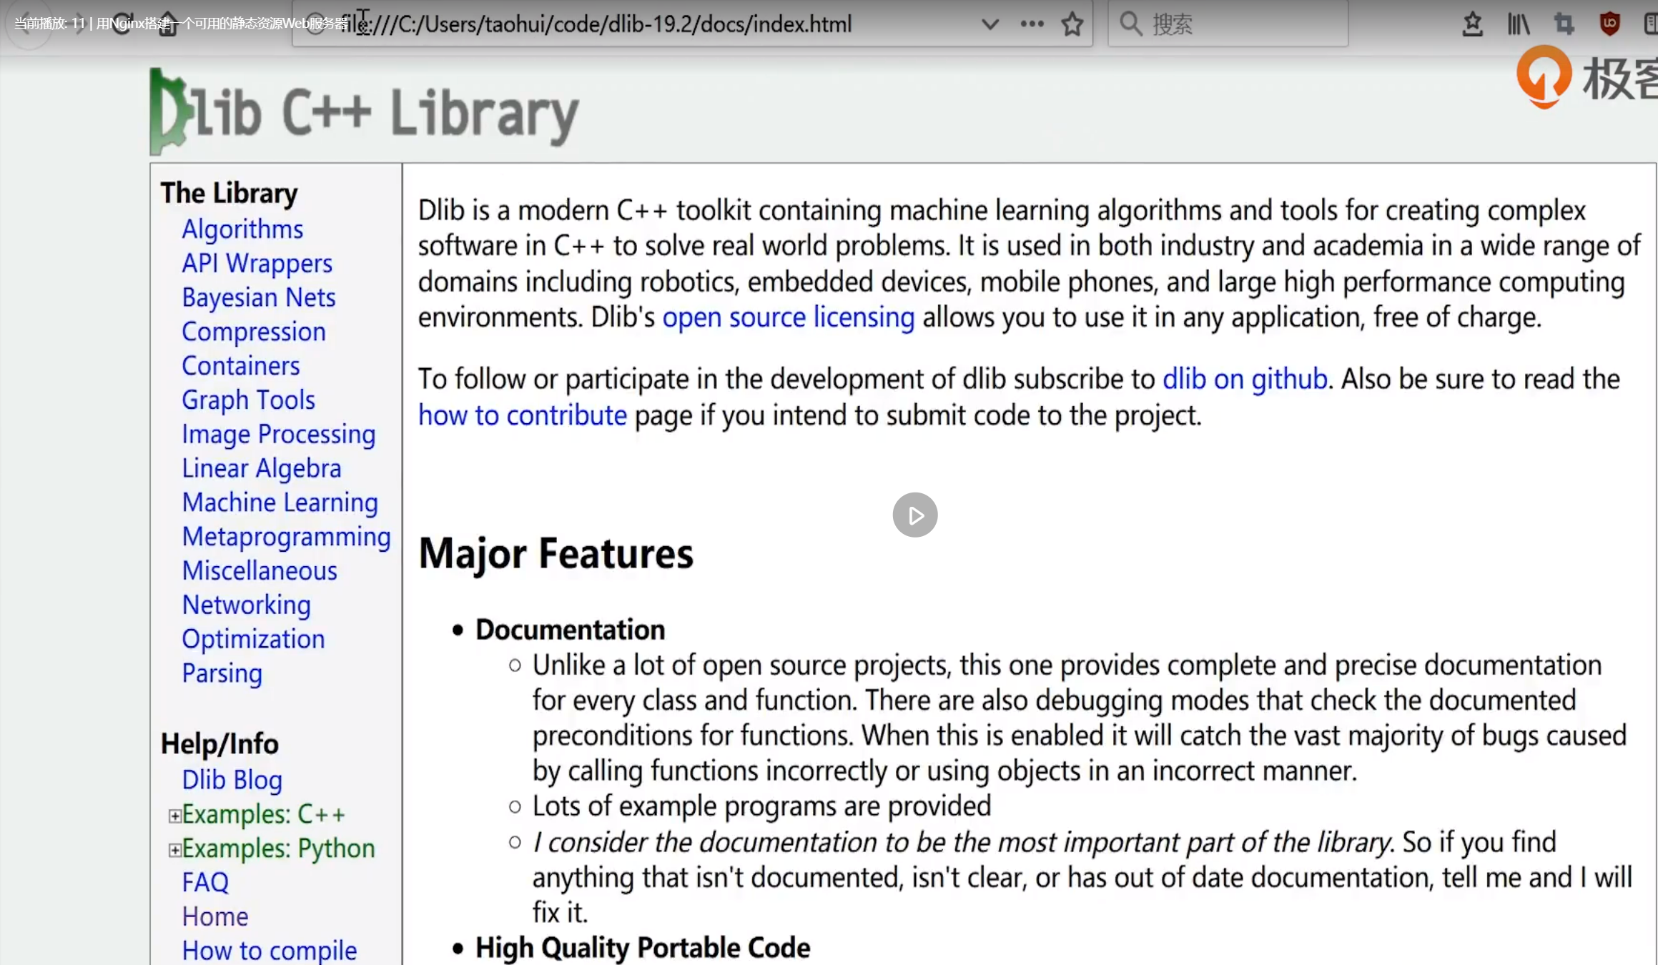Viewport: 1658px width, 965px height.
Task: Click the High Quality Portable Code heading
Action: pos(643,949)
